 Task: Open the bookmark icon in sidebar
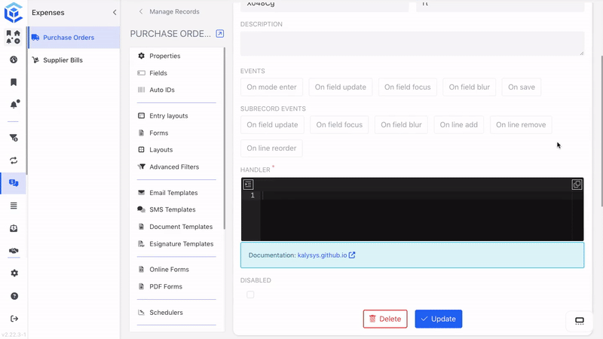[14, 82]
